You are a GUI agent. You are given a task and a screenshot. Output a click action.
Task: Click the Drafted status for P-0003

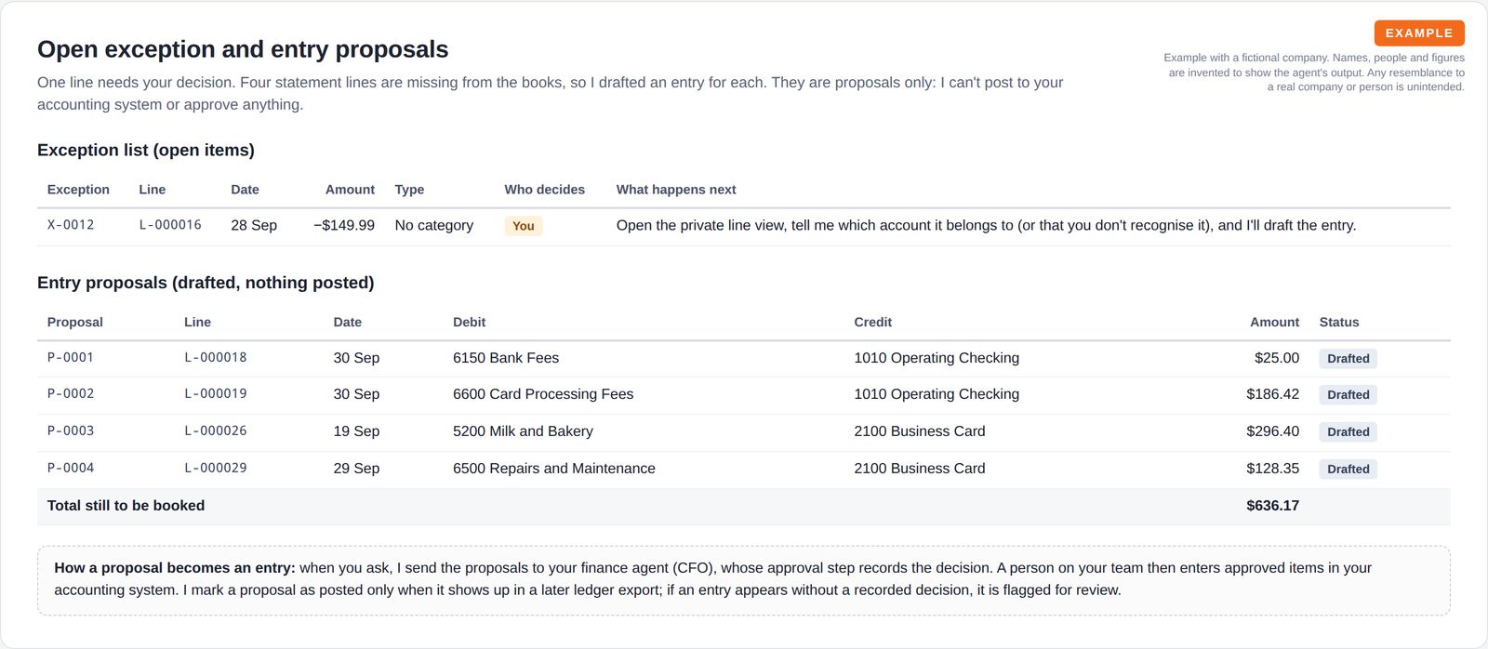1348,432
